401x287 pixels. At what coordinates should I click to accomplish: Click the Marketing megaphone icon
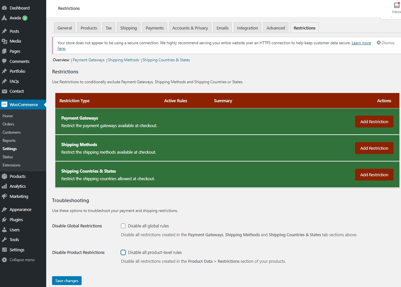coord(4,196)
